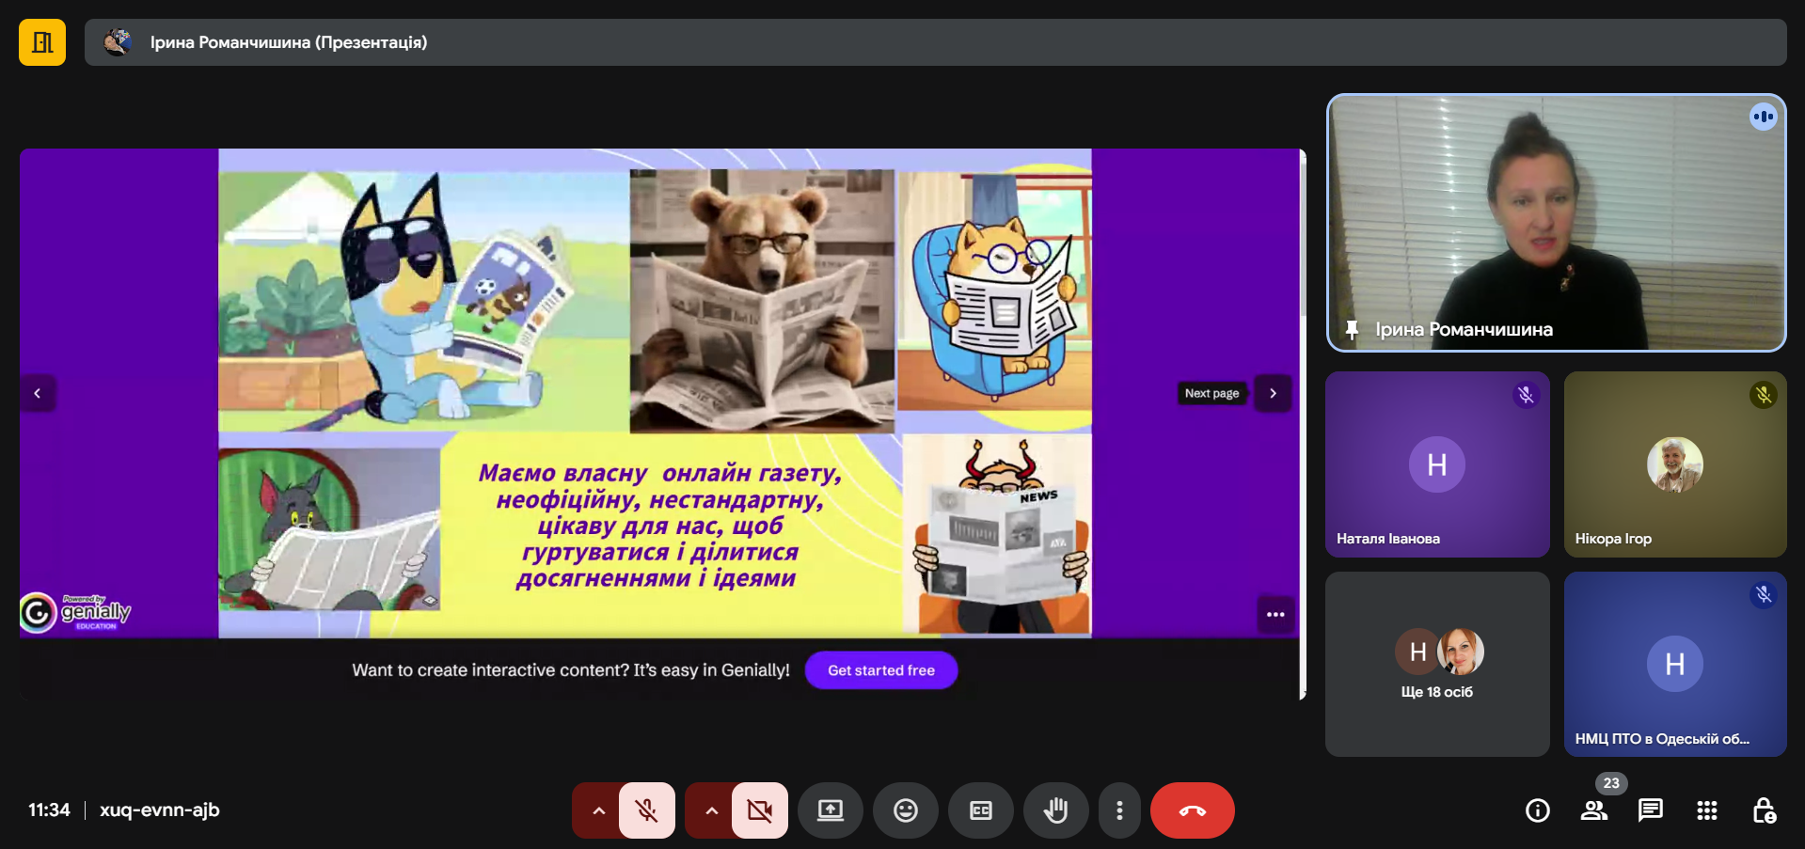Open the chat with everyone panel
This screenshot has height=849, width=1805.
point(1650,810)
